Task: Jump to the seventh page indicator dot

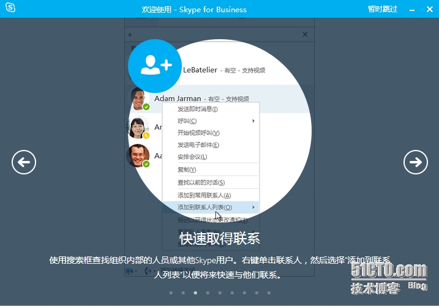Action: click(x=244, y=293)
